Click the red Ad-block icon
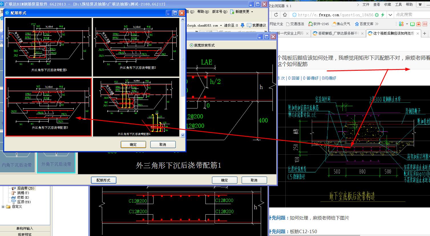 425,24
